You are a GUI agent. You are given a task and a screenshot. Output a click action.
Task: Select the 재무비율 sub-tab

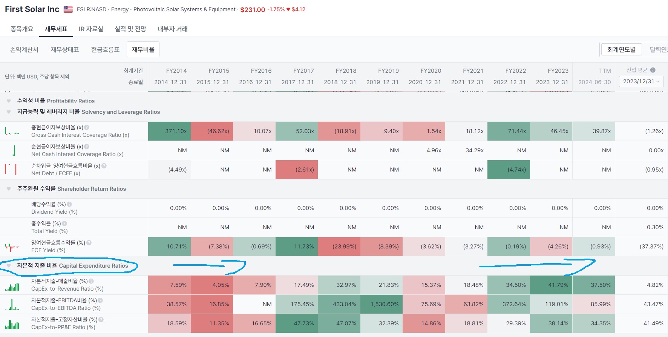coord(143,50)
